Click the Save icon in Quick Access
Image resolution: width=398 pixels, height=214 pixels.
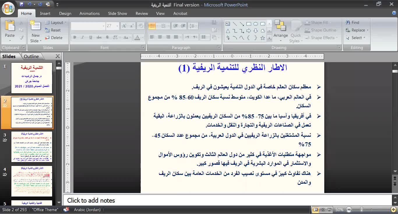(22, 4)
